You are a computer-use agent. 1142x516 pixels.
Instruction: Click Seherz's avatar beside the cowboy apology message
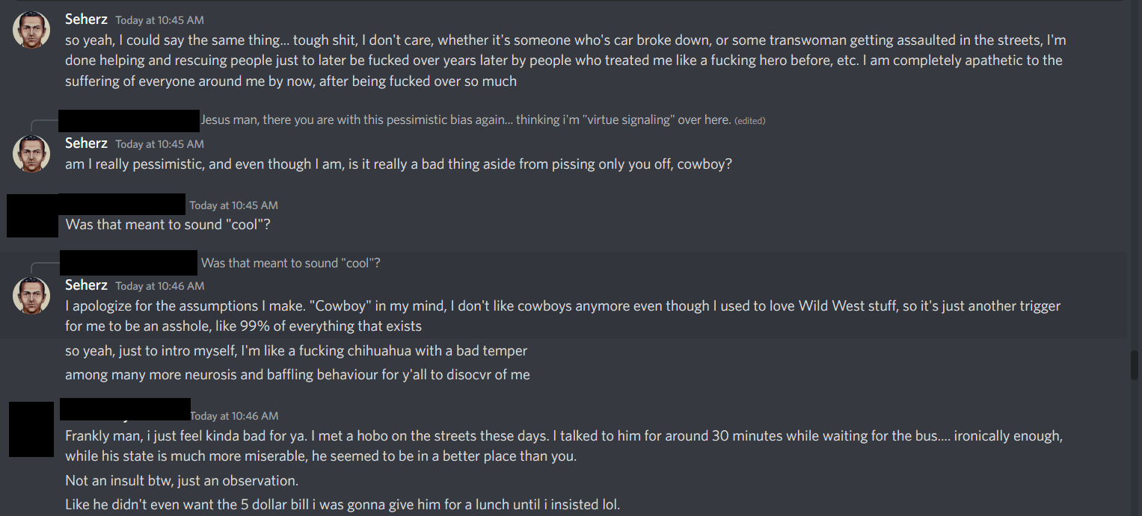31,296
